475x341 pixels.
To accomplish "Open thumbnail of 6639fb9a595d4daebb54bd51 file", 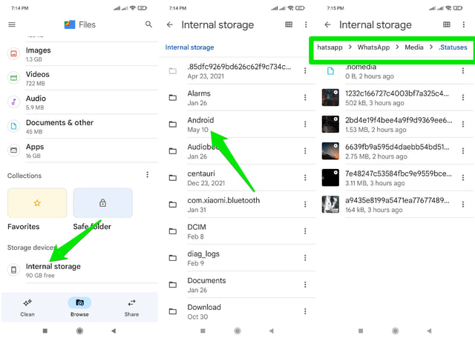I will coord(330,150).
